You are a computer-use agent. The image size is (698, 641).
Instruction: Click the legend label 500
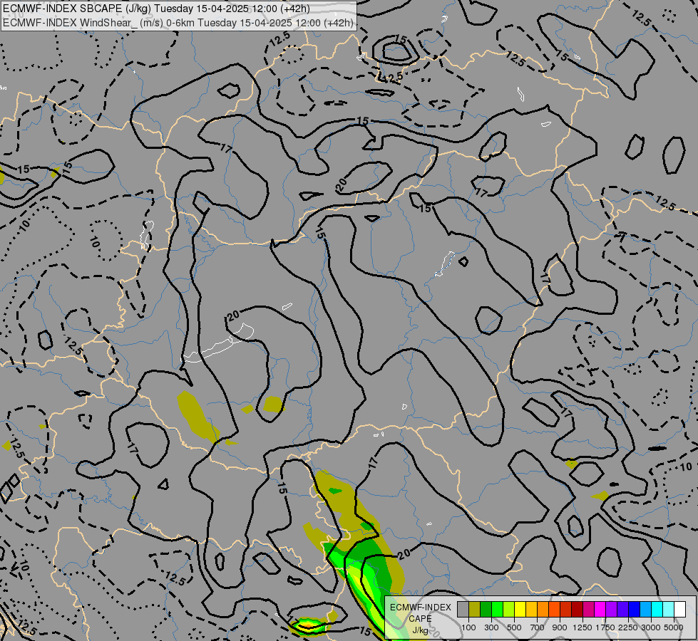[x=514, y=627]
